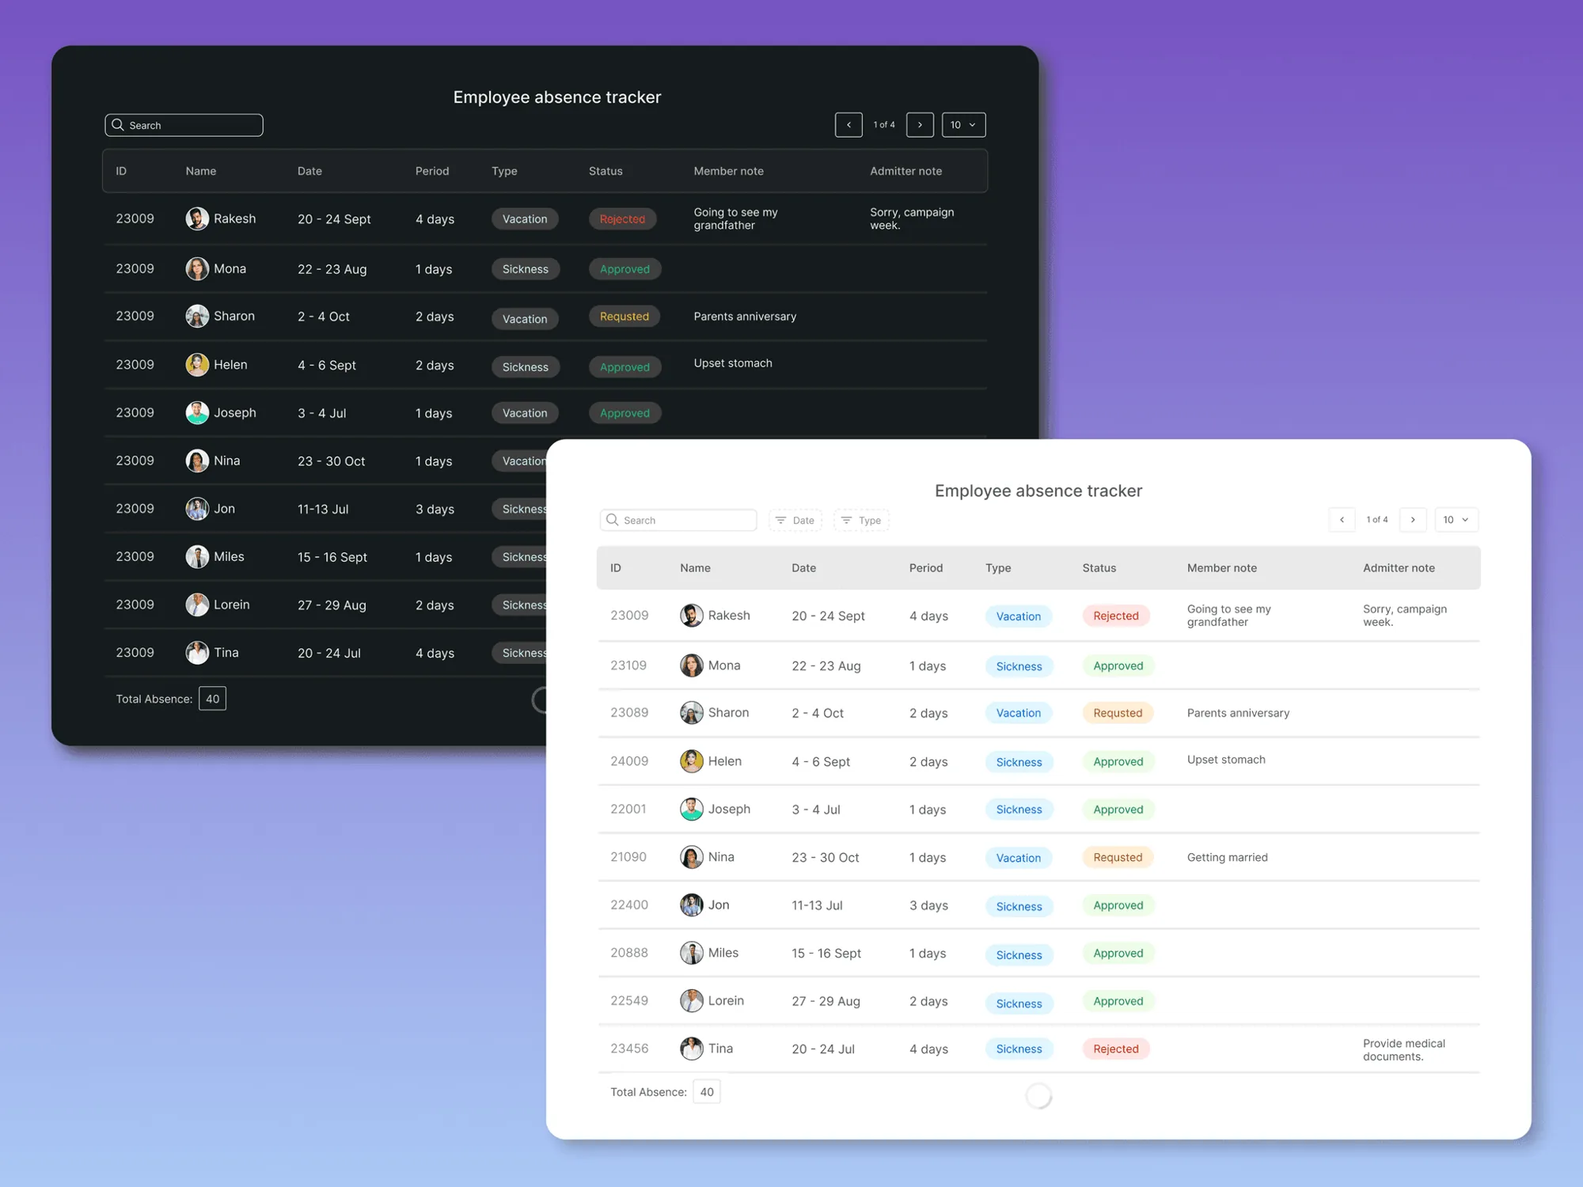Image resolution: width=1583 pixels, height=1187 pixels.
Task: Click Joseph's avatar in light tracker
Action: pyautogui.click(x=692, y=809)
